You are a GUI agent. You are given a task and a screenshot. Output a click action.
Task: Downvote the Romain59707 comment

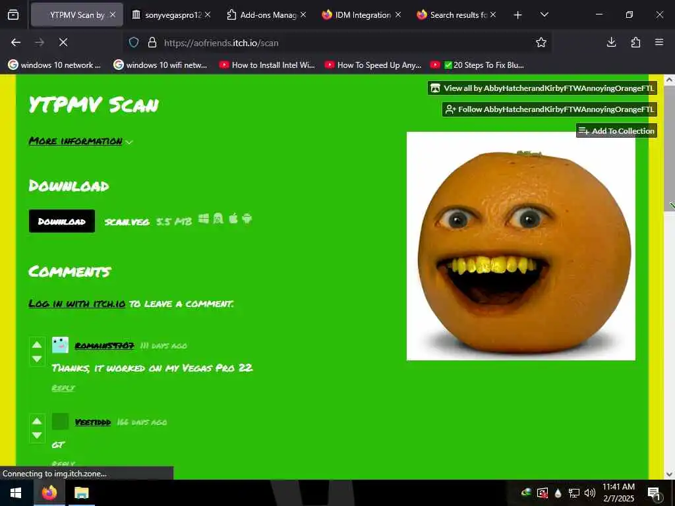(x=37, y=359)
